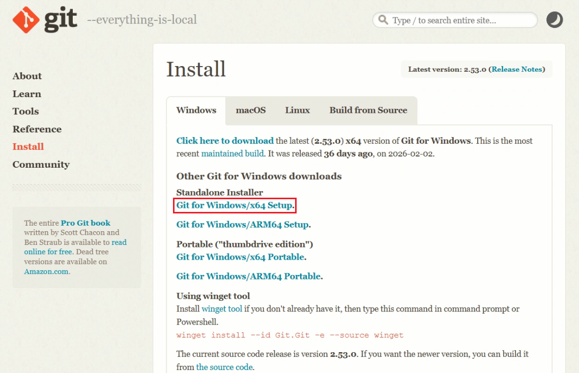Go to Learn in sidebar
The width and height of the screenshot is (579, 373).
coord(26,94)
